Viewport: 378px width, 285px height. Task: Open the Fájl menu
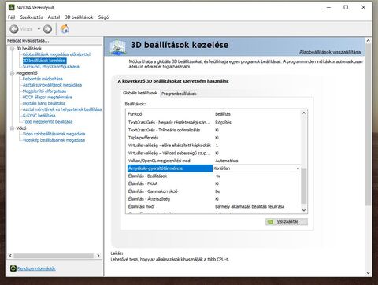point(11,17)
